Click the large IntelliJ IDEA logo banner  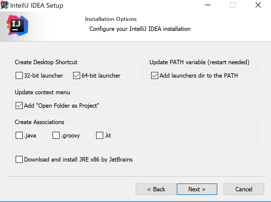click(17, 26)
